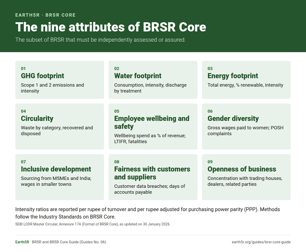Click the subtitle about independently assessed subset
This screenshot has height=252, width=306.
coord(100,40)
